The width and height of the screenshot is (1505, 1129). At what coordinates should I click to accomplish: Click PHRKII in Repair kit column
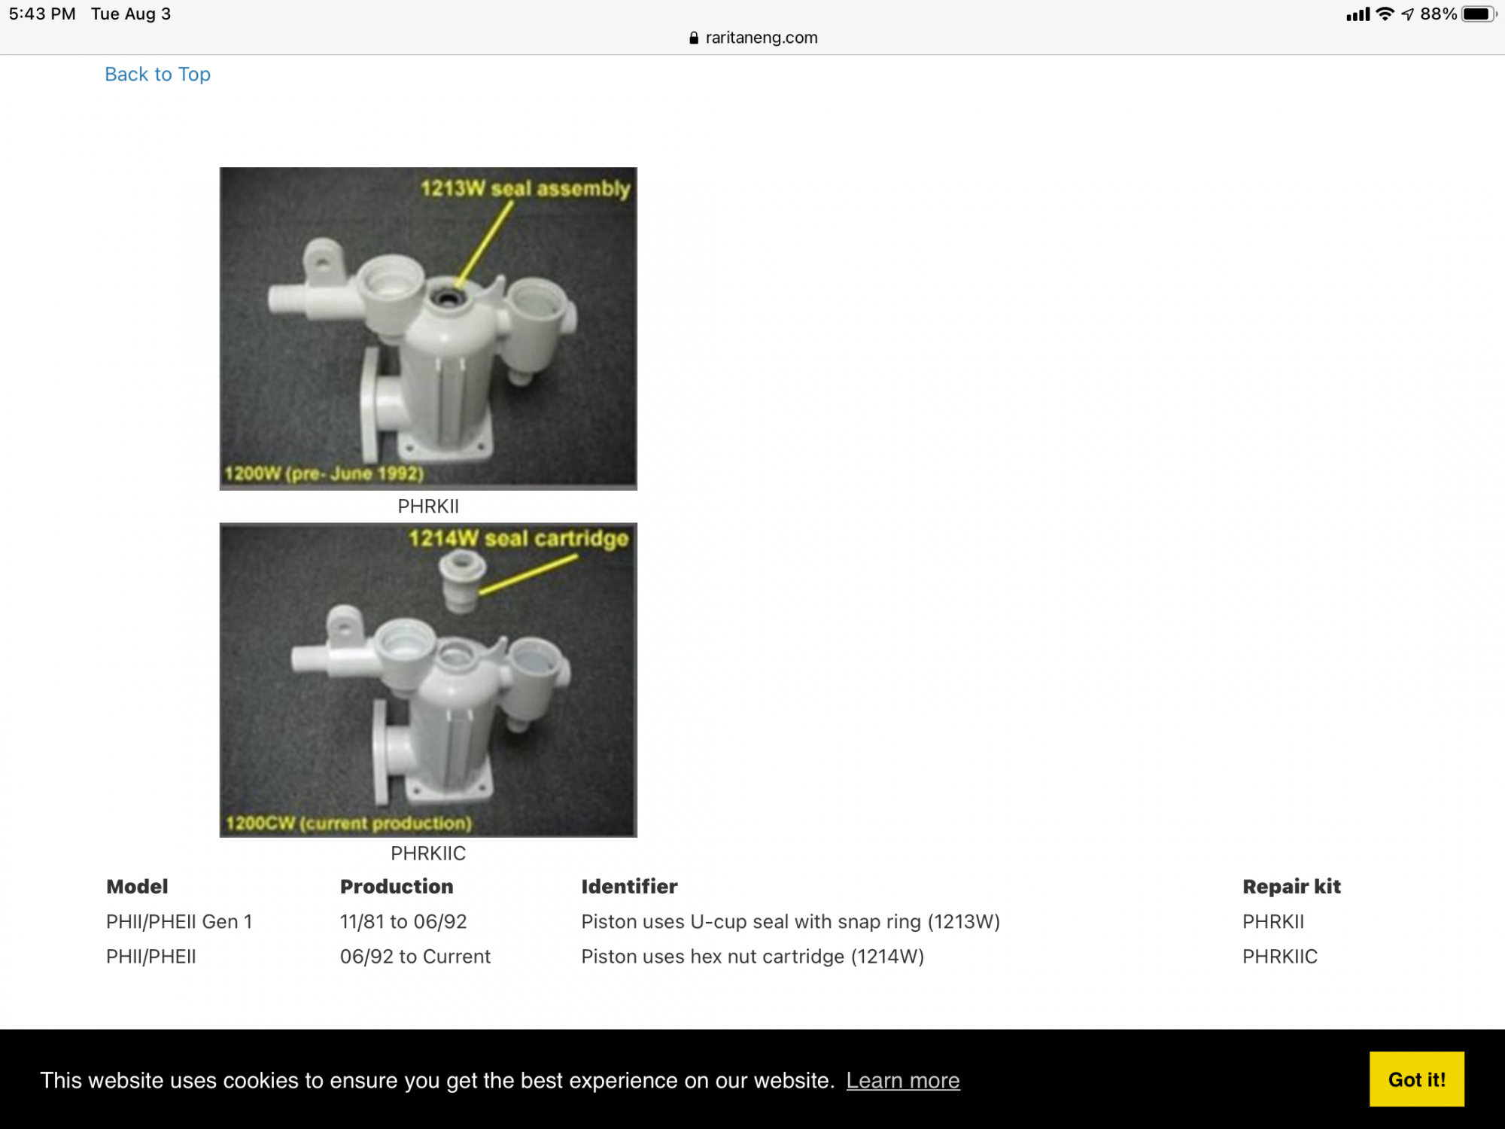click(x=1273, y=922)
